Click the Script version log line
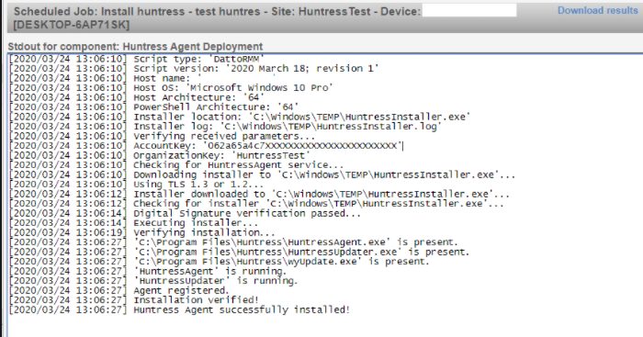The image size is (643, 337). tap(194, 69)
